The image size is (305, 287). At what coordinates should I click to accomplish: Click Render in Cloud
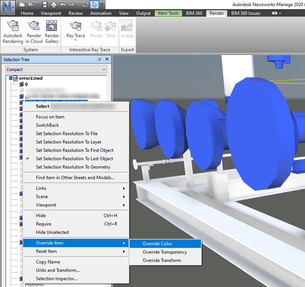tap(34, 32)
